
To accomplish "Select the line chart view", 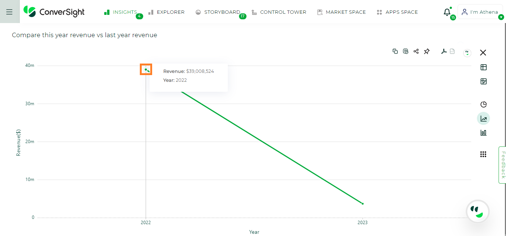I will (484, 119).
